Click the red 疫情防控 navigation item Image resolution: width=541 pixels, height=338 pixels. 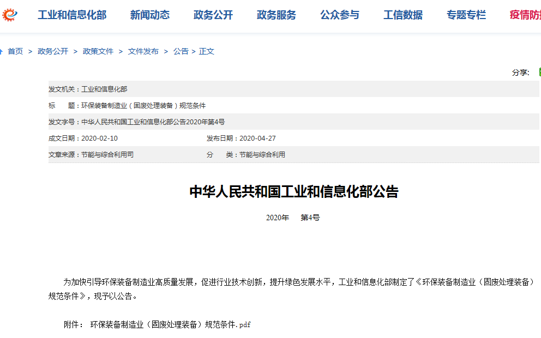tap(525, 15)
